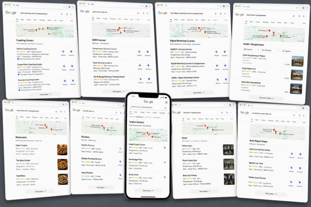This screenshot has height=207, width=311.
Task: Open The Spice Garden food photo thumbnail
Action: (63, 165)
